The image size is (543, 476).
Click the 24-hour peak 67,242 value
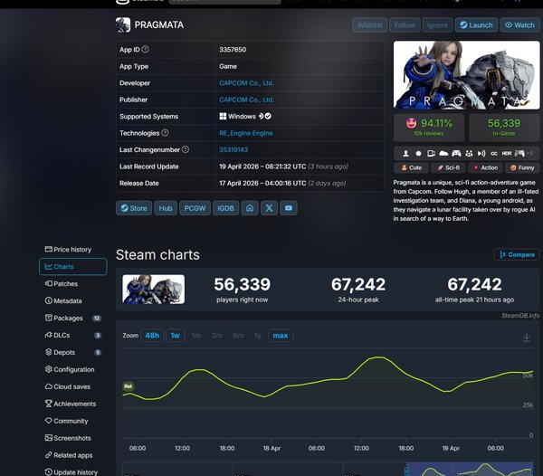(358, 284)
